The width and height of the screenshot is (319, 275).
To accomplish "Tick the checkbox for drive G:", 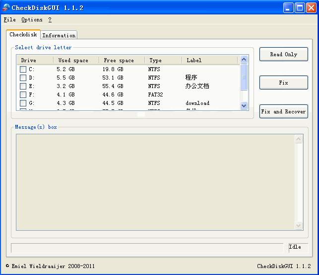I will [23, 103].
